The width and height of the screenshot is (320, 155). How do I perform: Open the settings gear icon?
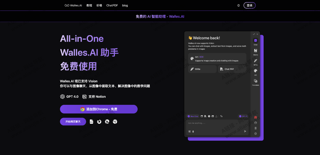(255, 134)
